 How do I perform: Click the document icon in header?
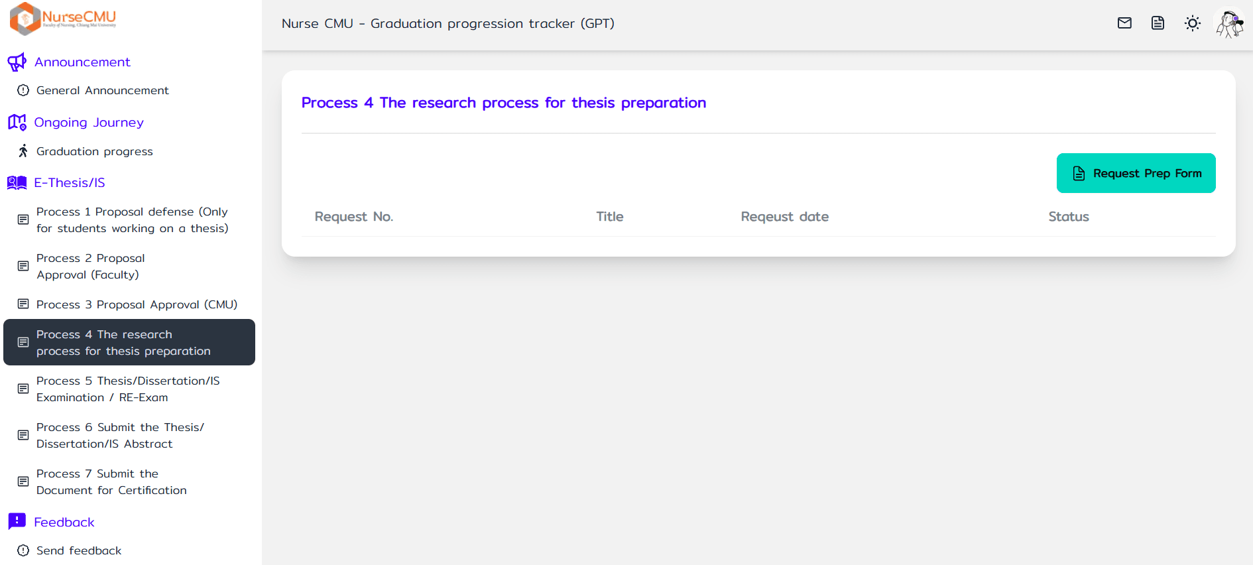pos(1158,23)
